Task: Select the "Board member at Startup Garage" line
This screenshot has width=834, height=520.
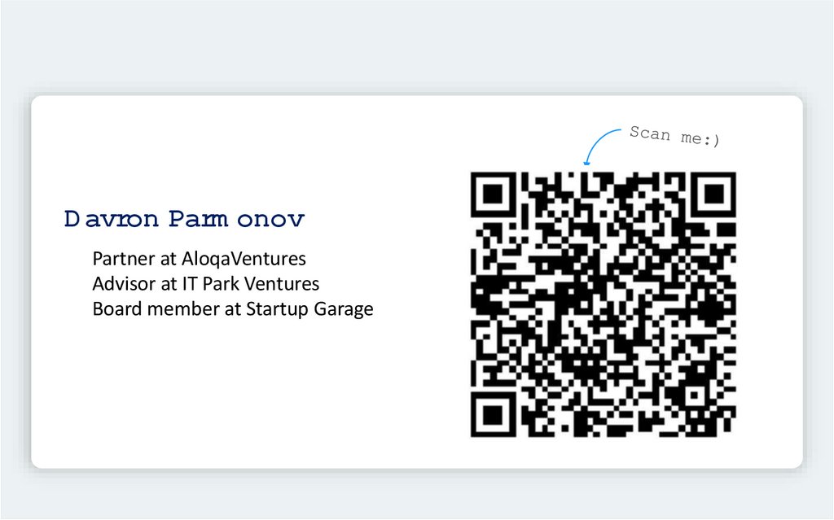Action: click(x=233, y=309)
